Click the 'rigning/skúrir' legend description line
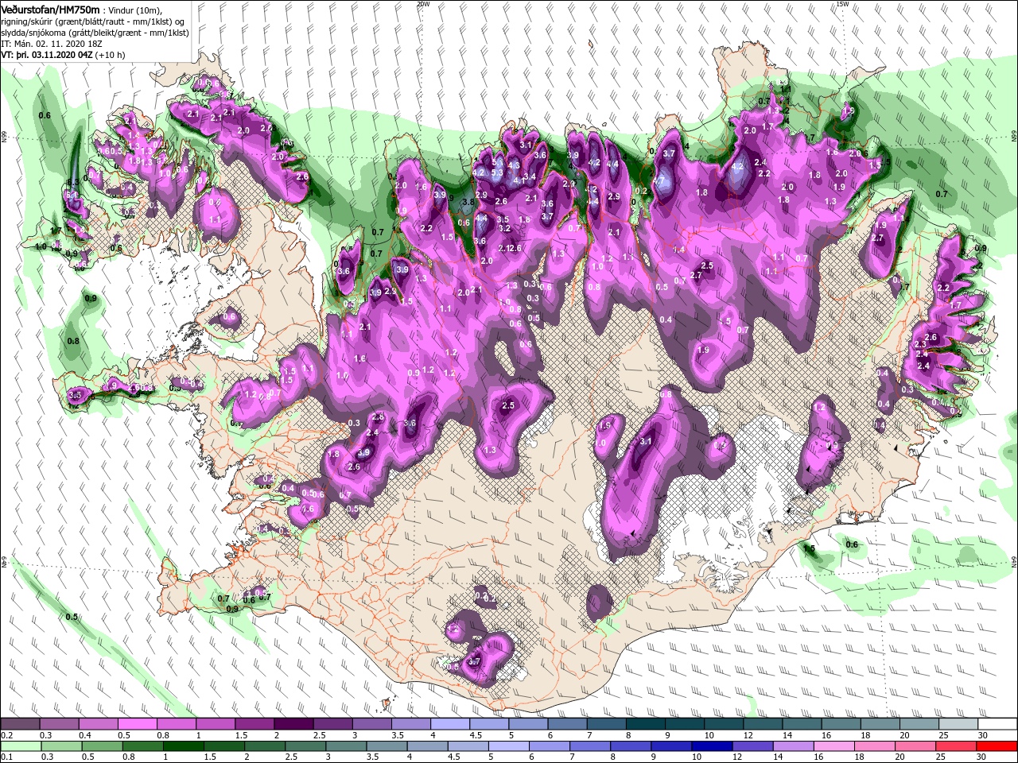This screenshot has width=1018, height=763. click(92, 21)
